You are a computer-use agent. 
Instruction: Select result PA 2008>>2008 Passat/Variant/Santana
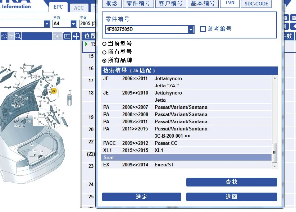186,114
